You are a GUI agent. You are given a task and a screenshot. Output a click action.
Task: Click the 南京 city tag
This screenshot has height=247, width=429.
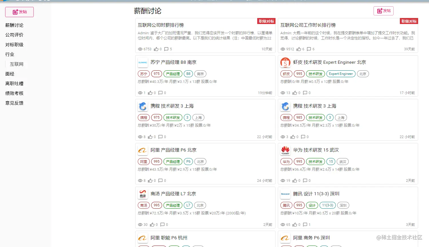click(x=200, y=74)
